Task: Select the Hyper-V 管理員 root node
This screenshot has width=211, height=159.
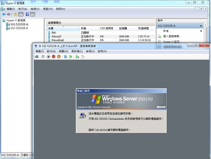Action: point(16,20)
